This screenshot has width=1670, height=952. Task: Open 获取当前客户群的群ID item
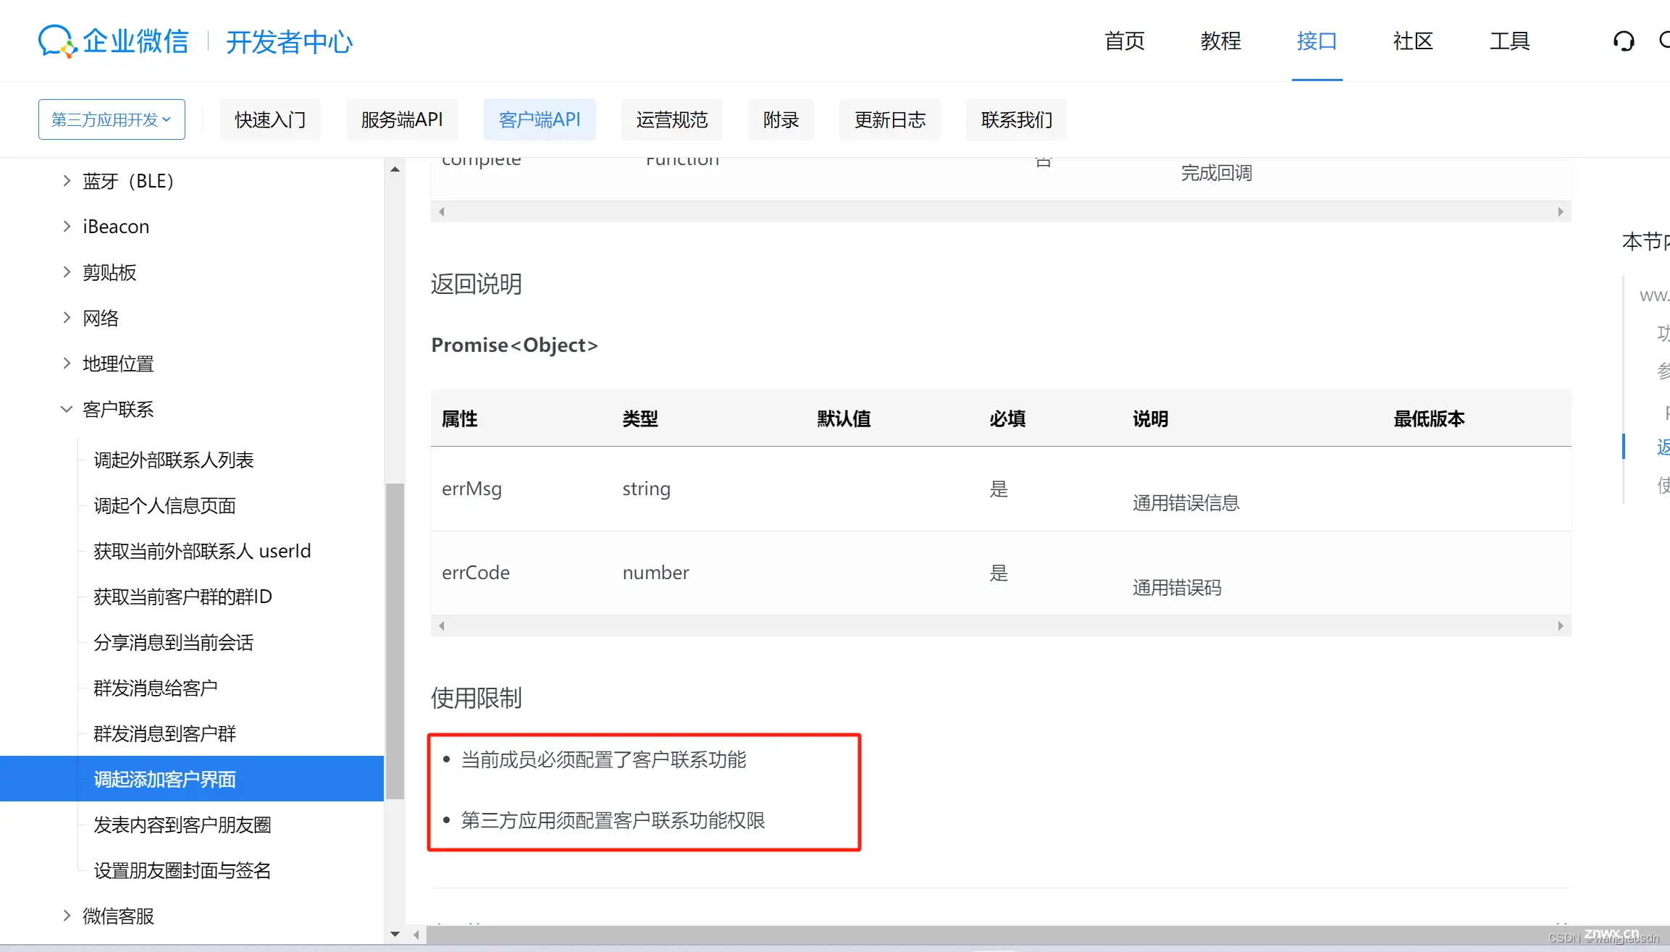tap(182, 597)
